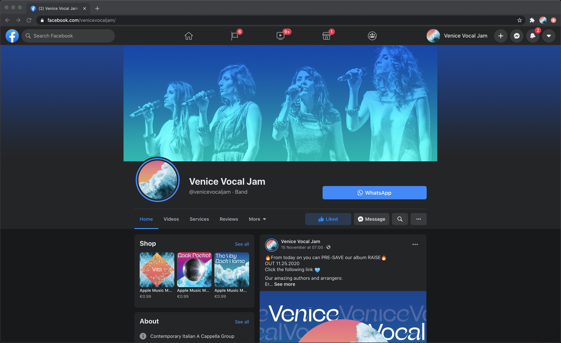Click the page search magnifier icon
Image resolution: width=561 pixels, height=343 pixels.
(400, 219)
